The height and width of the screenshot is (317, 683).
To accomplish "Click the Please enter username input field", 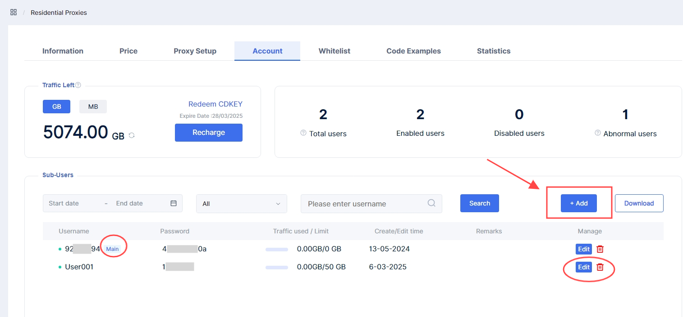I will 363,204.
